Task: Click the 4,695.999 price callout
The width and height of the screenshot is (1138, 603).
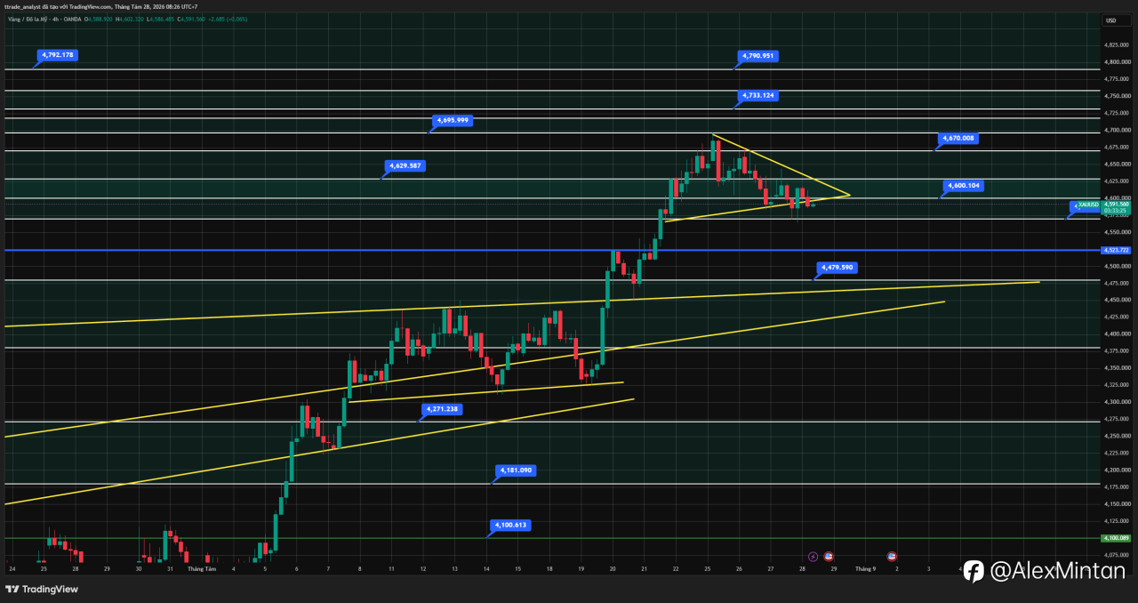Action: coord(452,119)
